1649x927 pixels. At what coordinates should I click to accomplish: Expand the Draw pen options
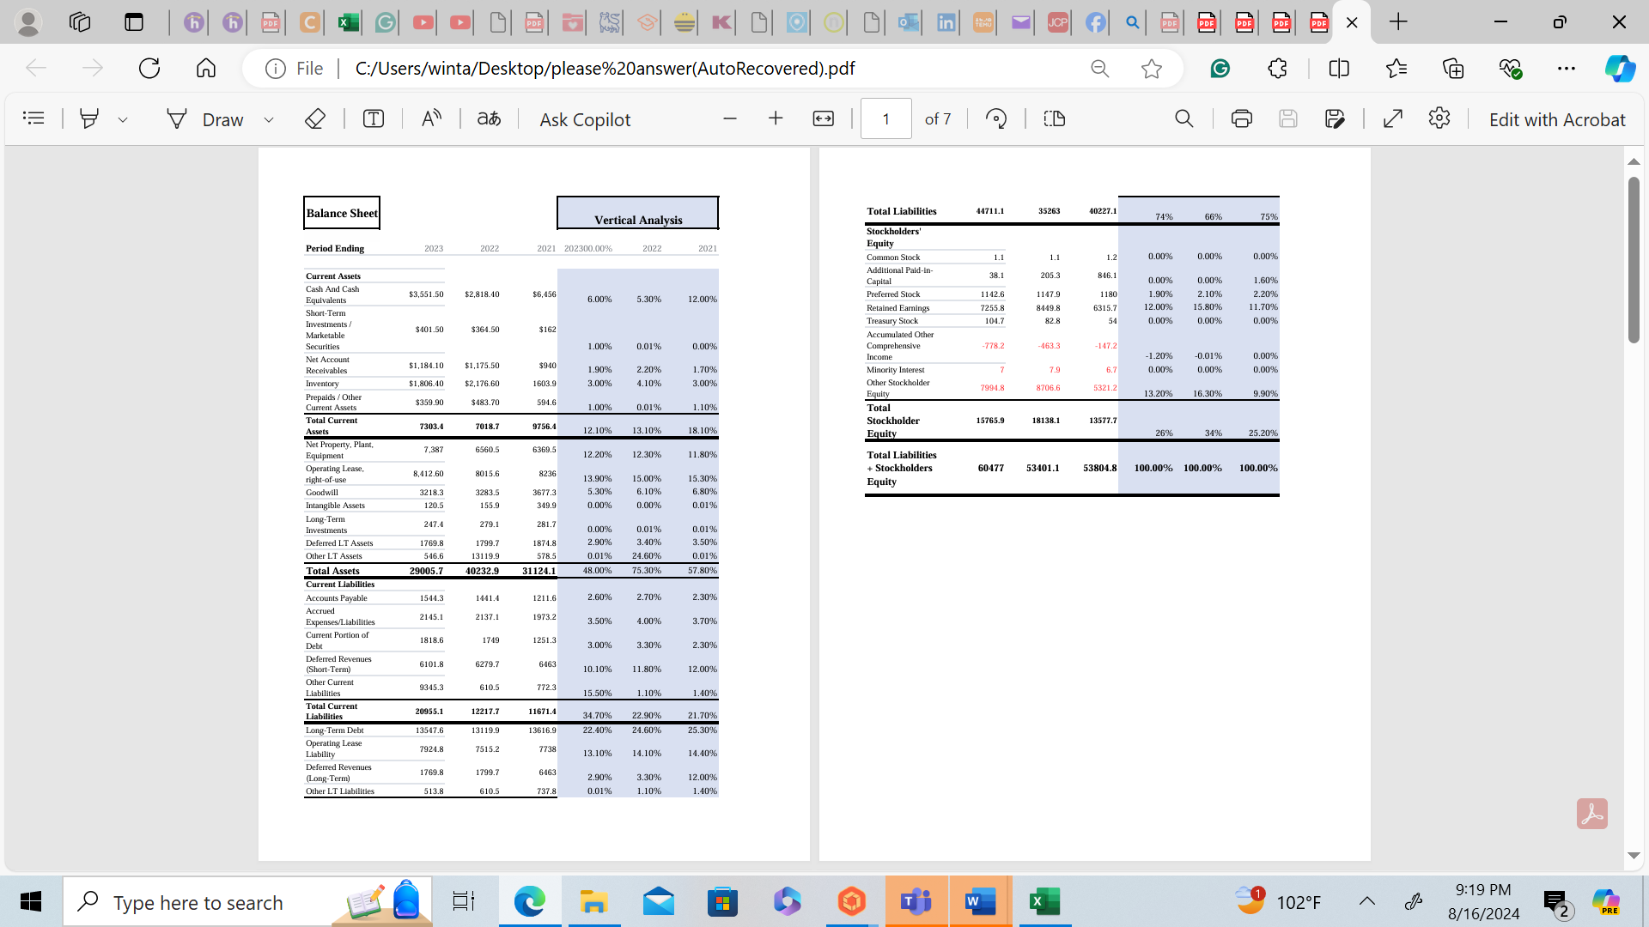[x=269, y=118]
